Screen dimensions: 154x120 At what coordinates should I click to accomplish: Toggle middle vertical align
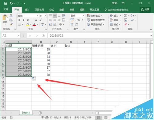55,16
